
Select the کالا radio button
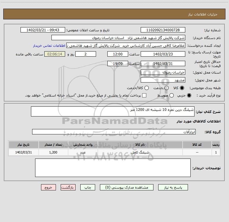coord(182,88)
